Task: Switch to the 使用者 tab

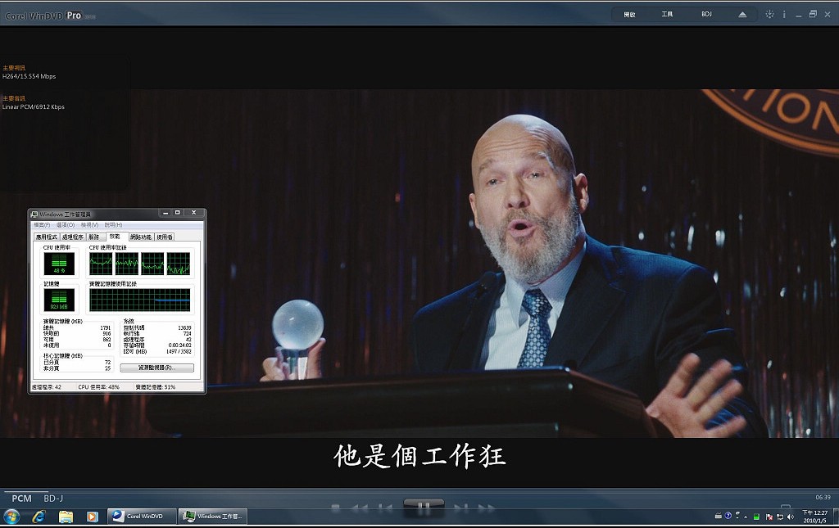Action: click(x=164, y=237)
